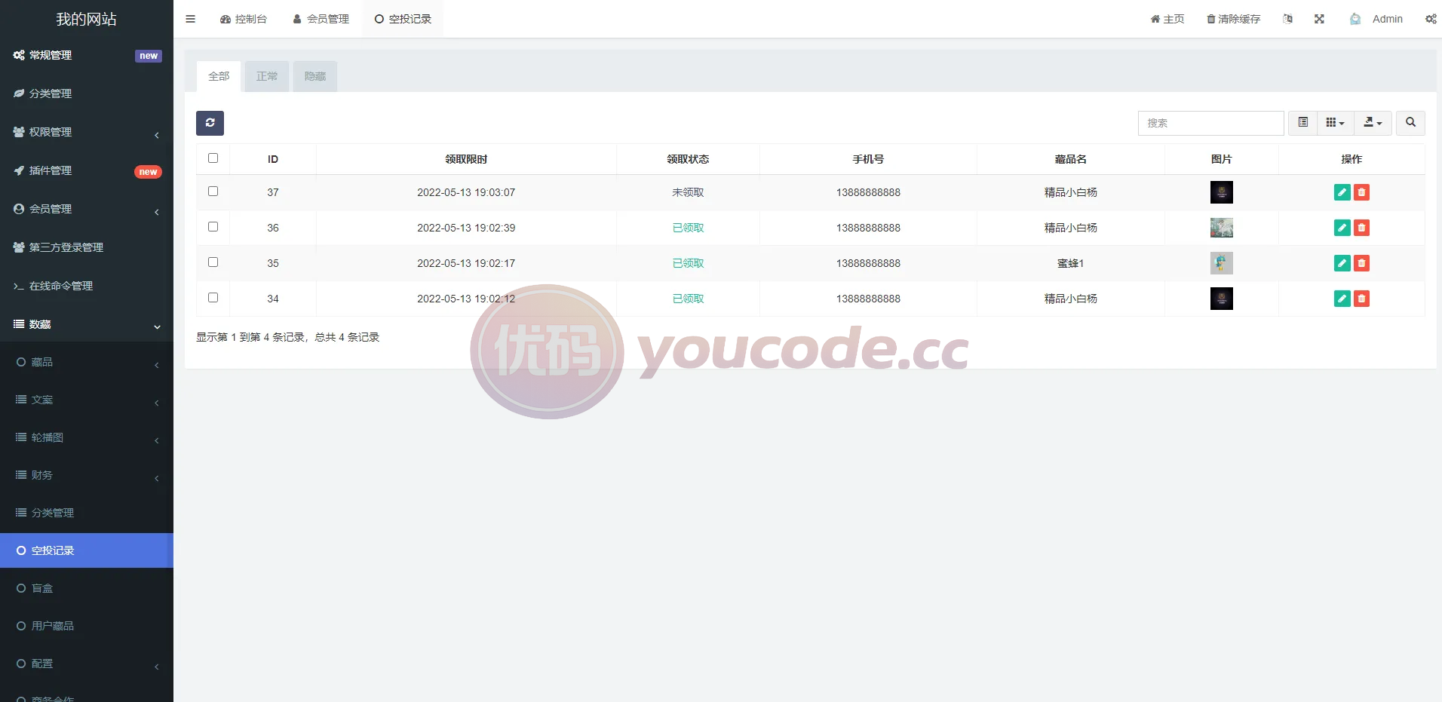
Task: Open the settings gears icon at top right
Action: tap(1431, 19)
